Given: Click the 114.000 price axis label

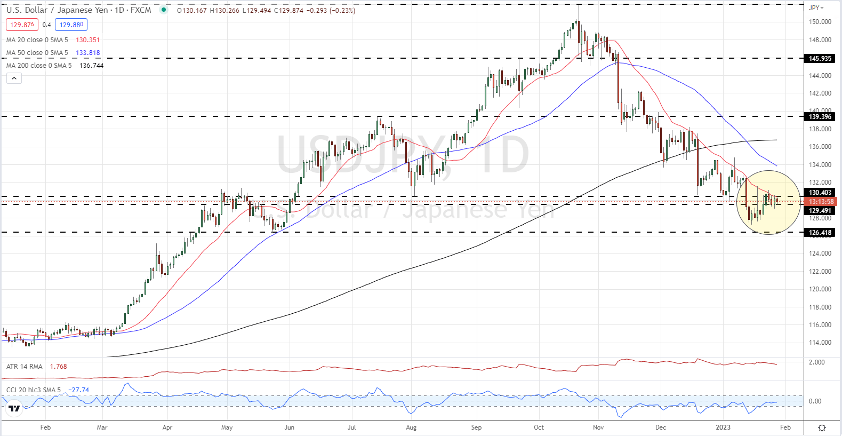Looking at the screenshot, I should click(820, 343).
